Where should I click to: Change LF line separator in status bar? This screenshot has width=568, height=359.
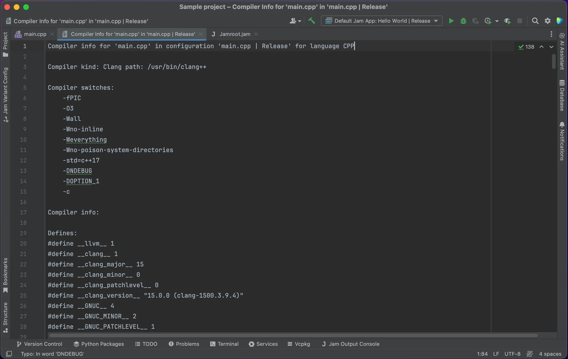tap(496, 354)
